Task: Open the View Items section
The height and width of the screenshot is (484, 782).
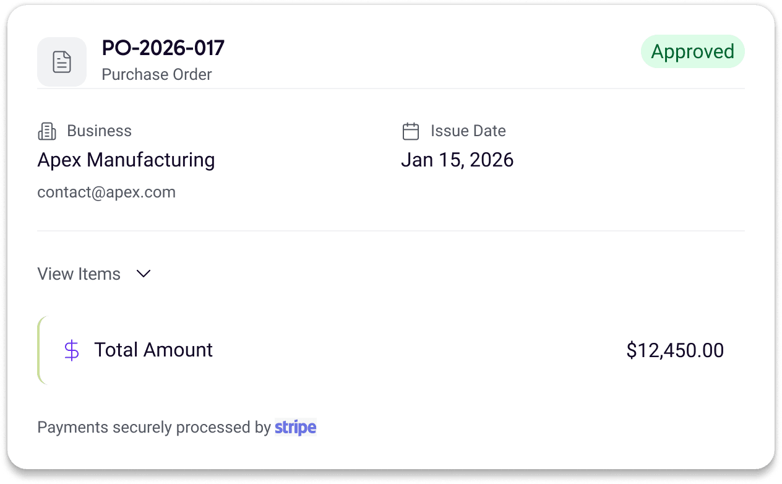Action: click(79, 274)
